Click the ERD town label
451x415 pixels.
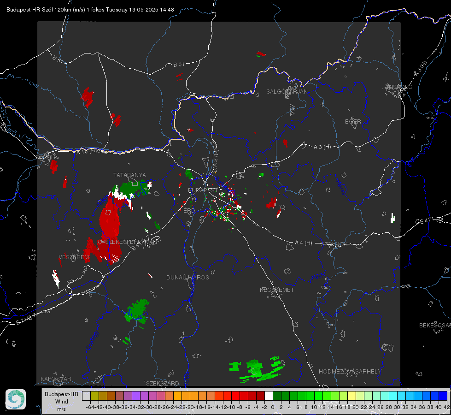tap(189, 211)
